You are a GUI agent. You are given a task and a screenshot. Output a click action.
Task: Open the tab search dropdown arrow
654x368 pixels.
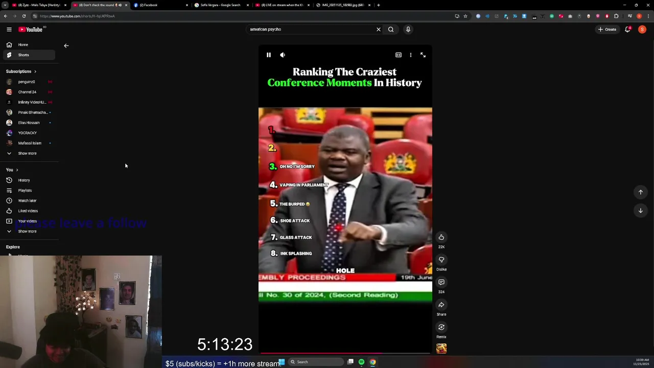(5, 5)
